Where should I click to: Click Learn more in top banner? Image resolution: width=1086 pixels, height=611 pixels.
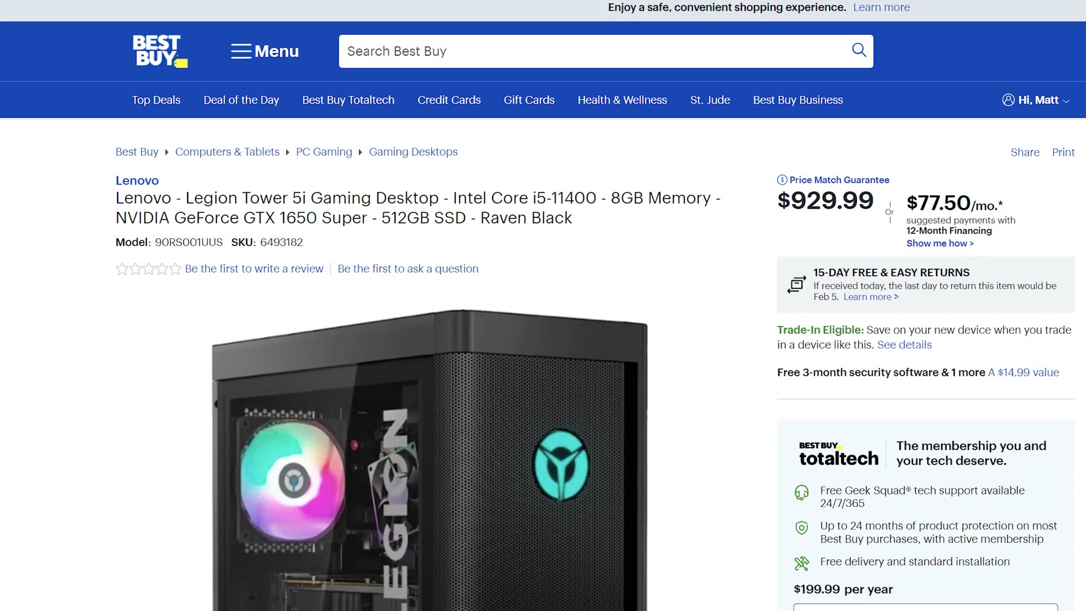pos(881,7)
